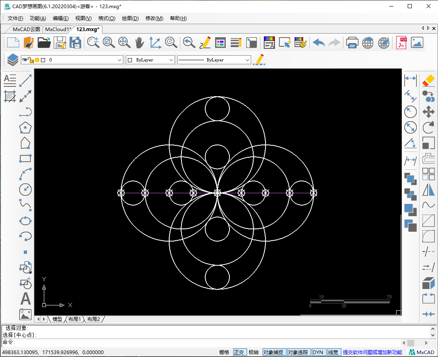Select the Text 'A' tool
The height and width of the screenshot is (357, 438).
pyautogui.click(x=25, y=298)
